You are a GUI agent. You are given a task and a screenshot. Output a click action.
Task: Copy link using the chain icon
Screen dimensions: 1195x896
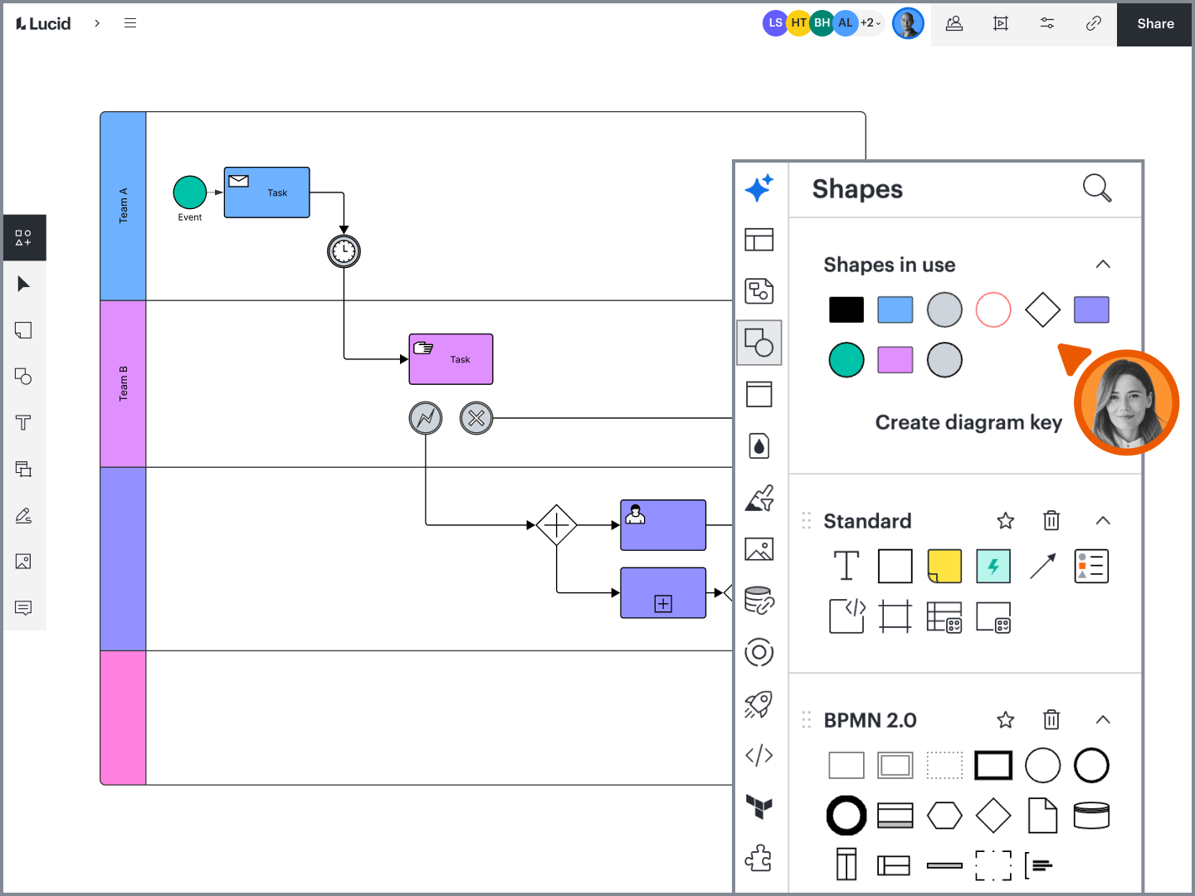tap(1094, 23)
